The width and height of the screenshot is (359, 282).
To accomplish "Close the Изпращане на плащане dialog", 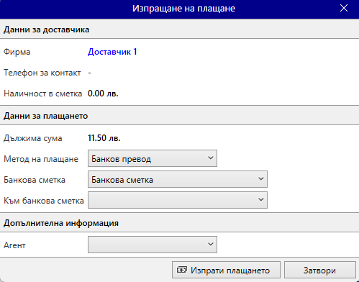I will (344, 8).
